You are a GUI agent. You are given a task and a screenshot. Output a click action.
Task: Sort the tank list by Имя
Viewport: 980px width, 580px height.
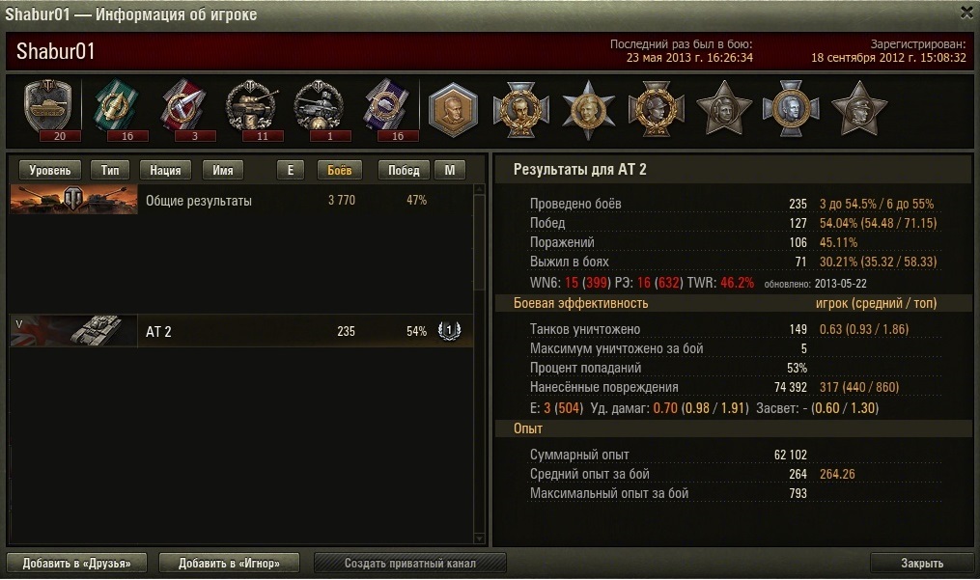tap(222, 170)
